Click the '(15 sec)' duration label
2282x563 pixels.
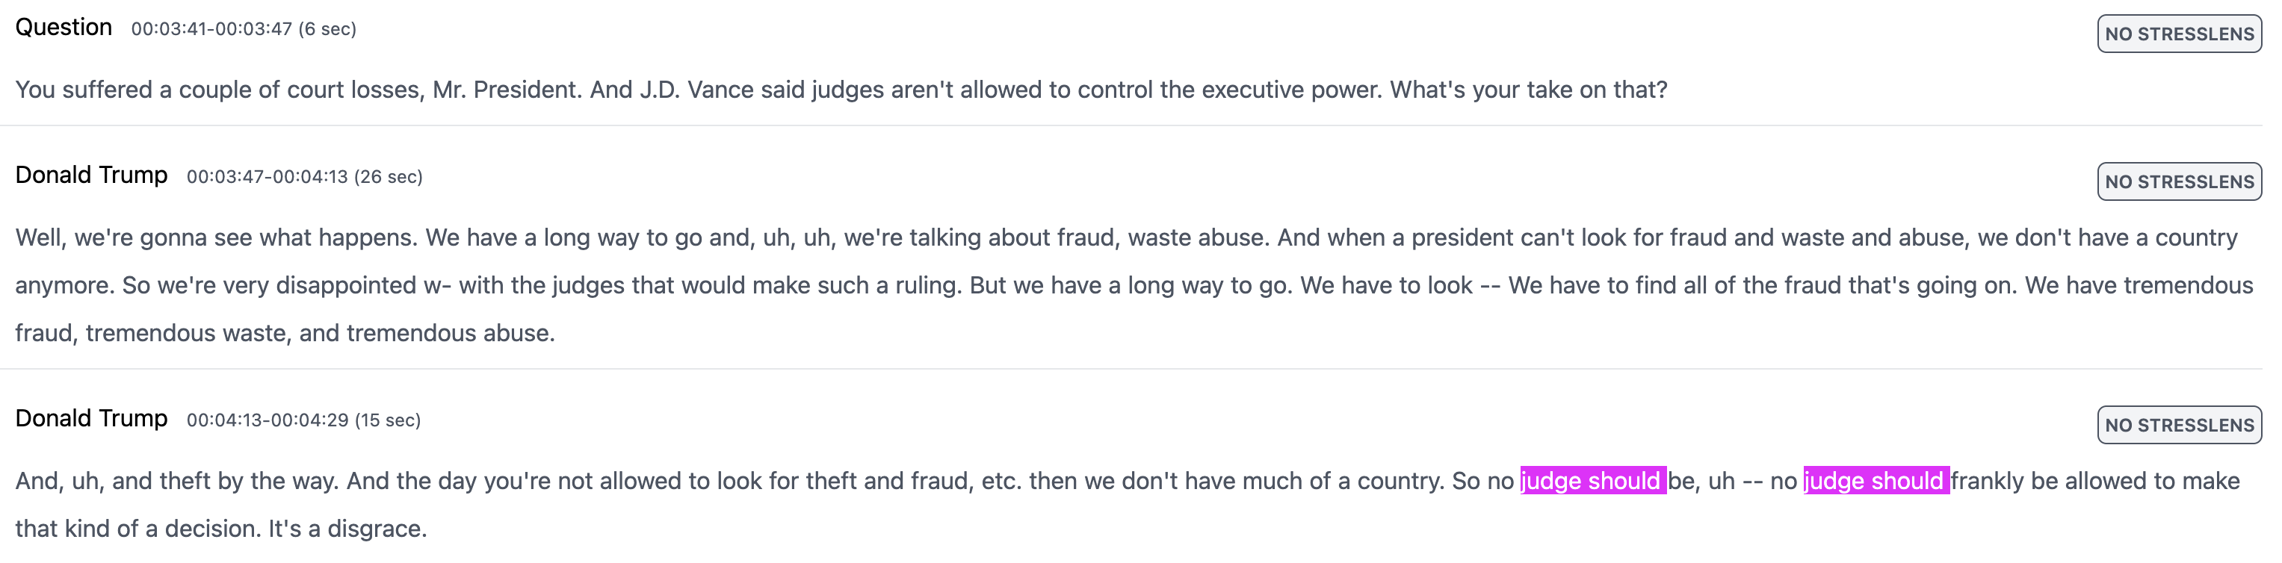click(x=388, y=420)
